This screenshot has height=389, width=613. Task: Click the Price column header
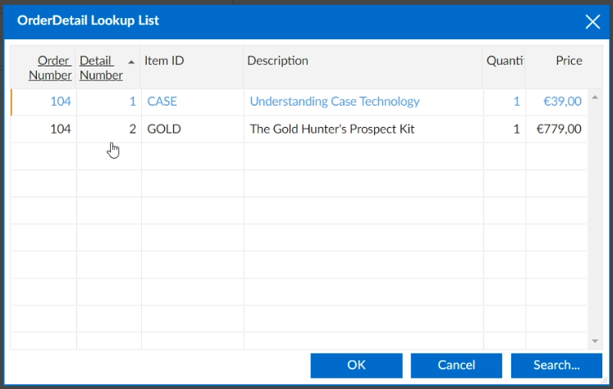coord(569,61)
